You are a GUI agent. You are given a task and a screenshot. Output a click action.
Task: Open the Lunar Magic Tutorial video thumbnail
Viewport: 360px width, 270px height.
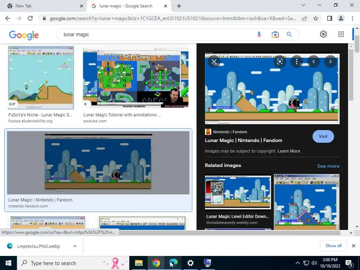pyautogui.click(x=136, y=78)
